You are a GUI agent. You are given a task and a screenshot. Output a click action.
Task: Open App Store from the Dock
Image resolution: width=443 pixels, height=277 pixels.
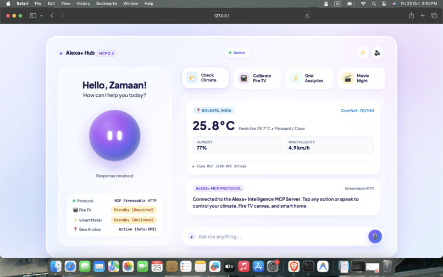258,266
